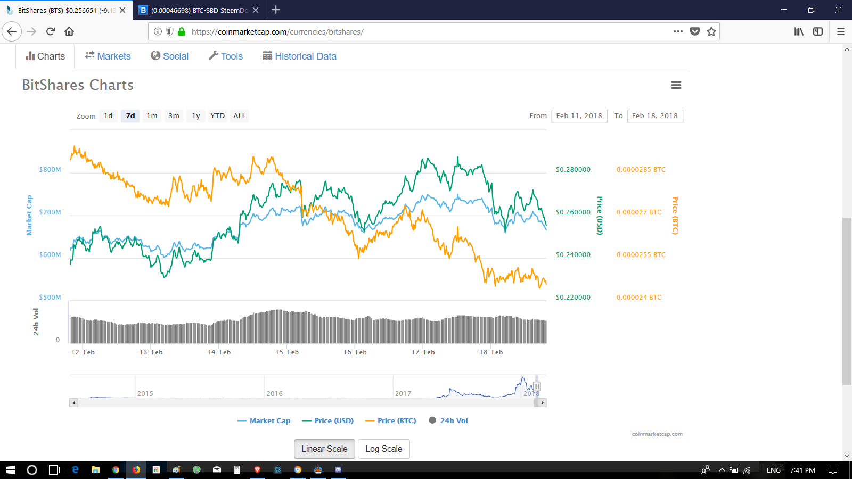Click navigator scrollbar right arrow
Screen dimensions: 852x479
pos(543,403)
